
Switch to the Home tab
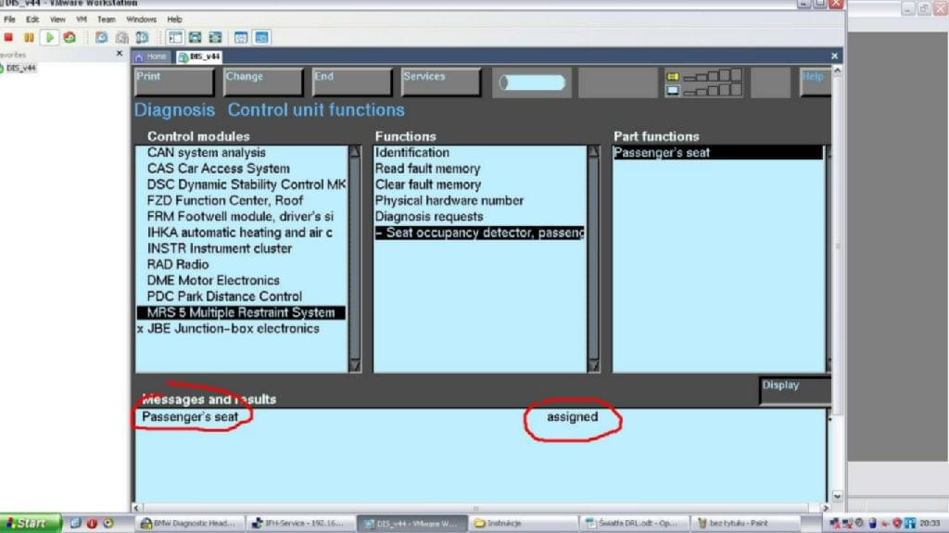point(151,57)
